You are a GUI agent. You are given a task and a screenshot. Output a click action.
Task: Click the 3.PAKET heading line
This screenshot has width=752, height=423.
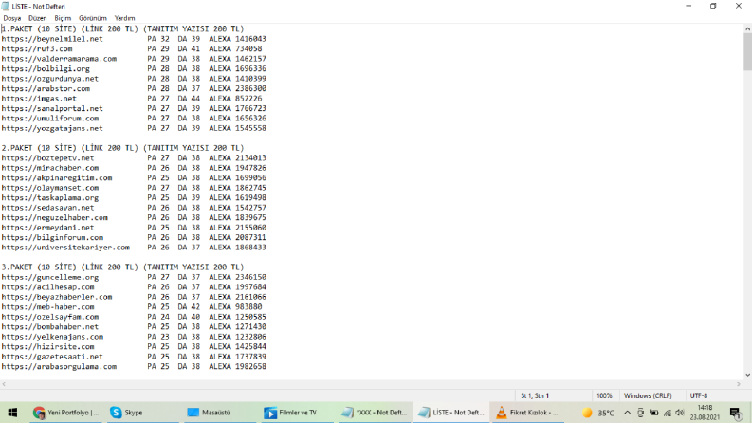[x=122, y=267]
